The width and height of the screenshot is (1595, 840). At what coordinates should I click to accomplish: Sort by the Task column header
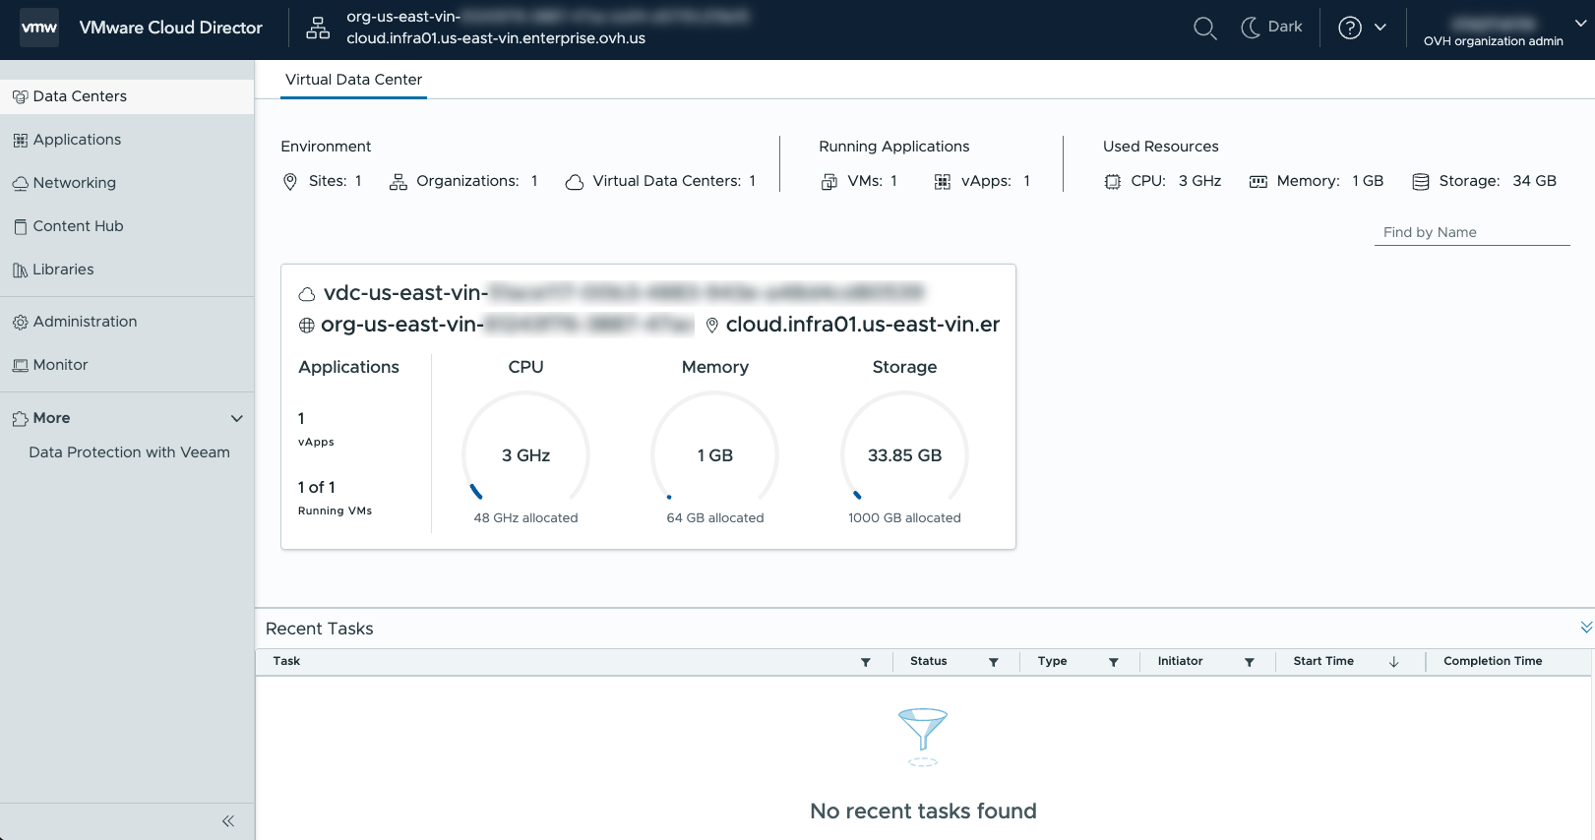(286, 661)
